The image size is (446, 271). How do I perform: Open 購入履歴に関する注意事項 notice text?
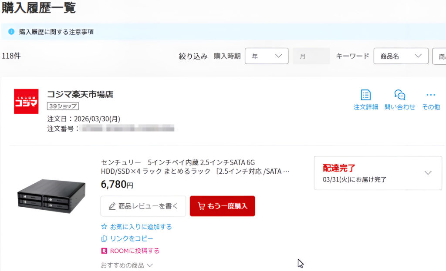pyautogui.click(x=56, y=32)
